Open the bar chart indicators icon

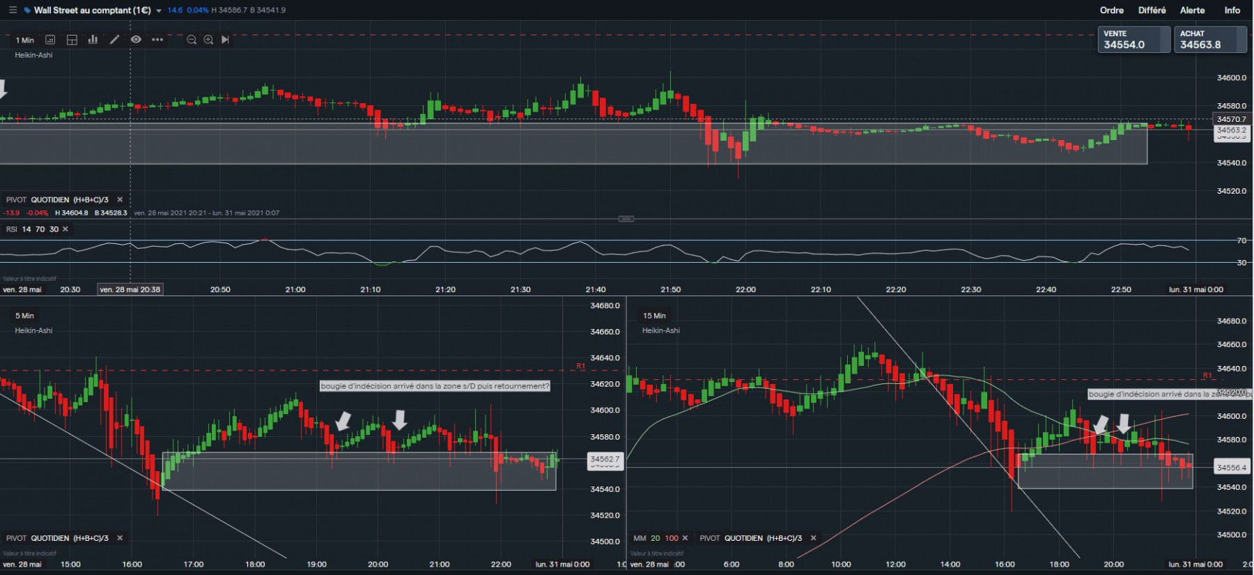[93, 40]
